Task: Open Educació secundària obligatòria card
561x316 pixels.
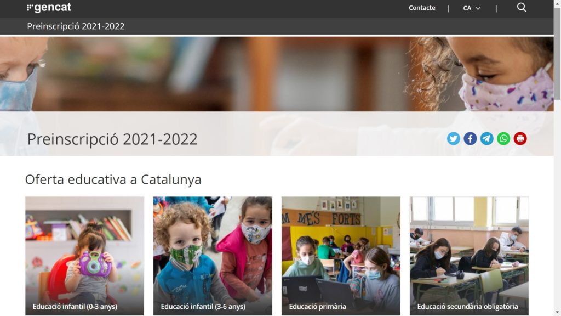Action: [469, 256]
